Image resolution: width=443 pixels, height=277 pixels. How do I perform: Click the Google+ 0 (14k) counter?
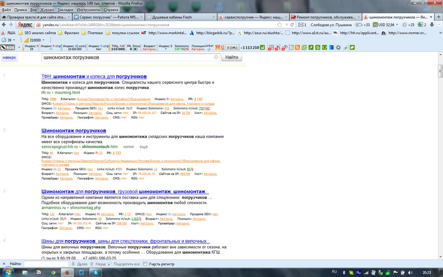coord(230,47)
